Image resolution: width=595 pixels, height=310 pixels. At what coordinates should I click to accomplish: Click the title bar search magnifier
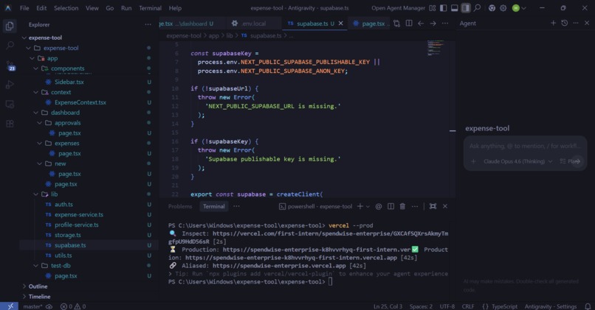point(478,8)
